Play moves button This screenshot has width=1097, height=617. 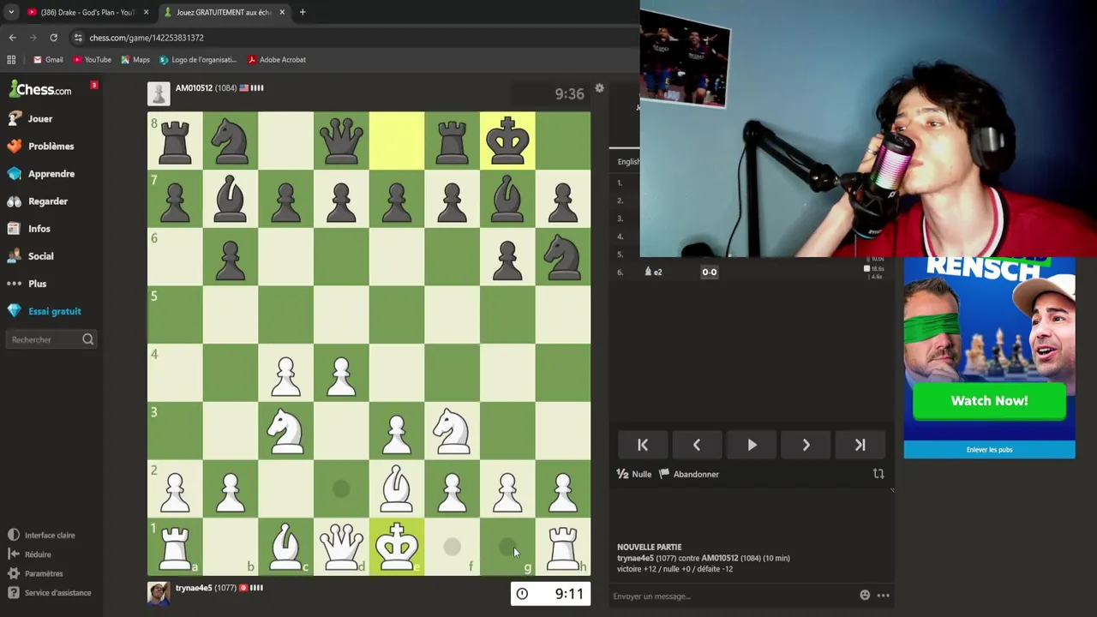(752, 445)
